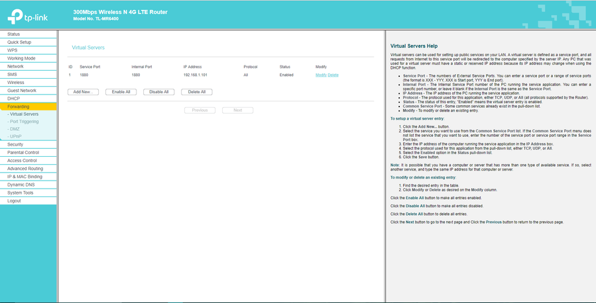Click the tp-link logo
The image size is (596, 303).
[x=27, y=17]
